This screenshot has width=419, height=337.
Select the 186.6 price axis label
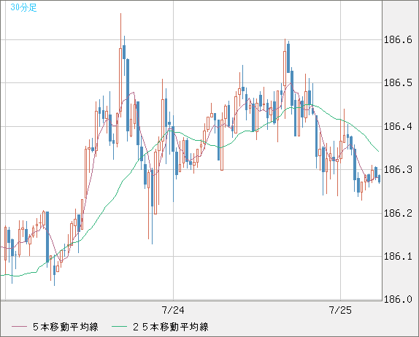(398, 40)
